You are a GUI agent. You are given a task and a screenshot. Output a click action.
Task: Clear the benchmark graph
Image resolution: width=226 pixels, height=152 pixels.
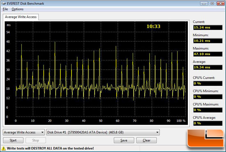point(146,140)
